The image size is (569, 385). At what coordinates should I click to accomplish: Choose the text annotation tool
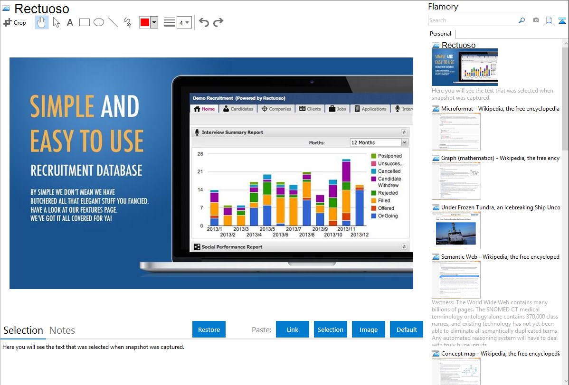point(70,22)
